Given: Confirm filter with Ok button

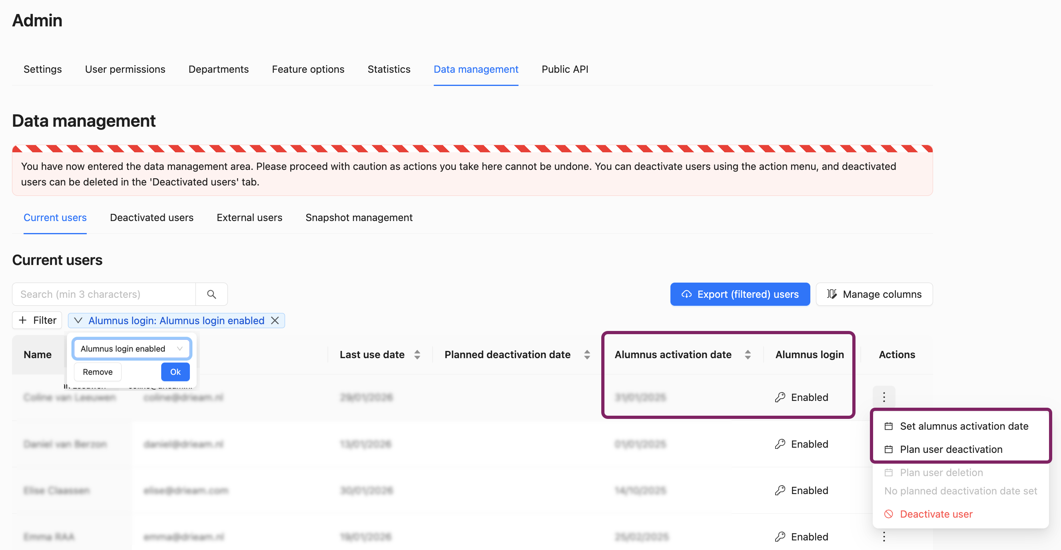Looking at the screenshot, I should click(x=176, y=372).
